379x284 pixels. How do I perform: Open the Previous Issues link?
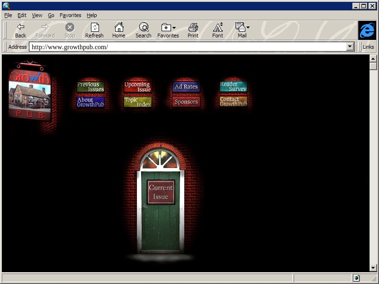point(90,87)
